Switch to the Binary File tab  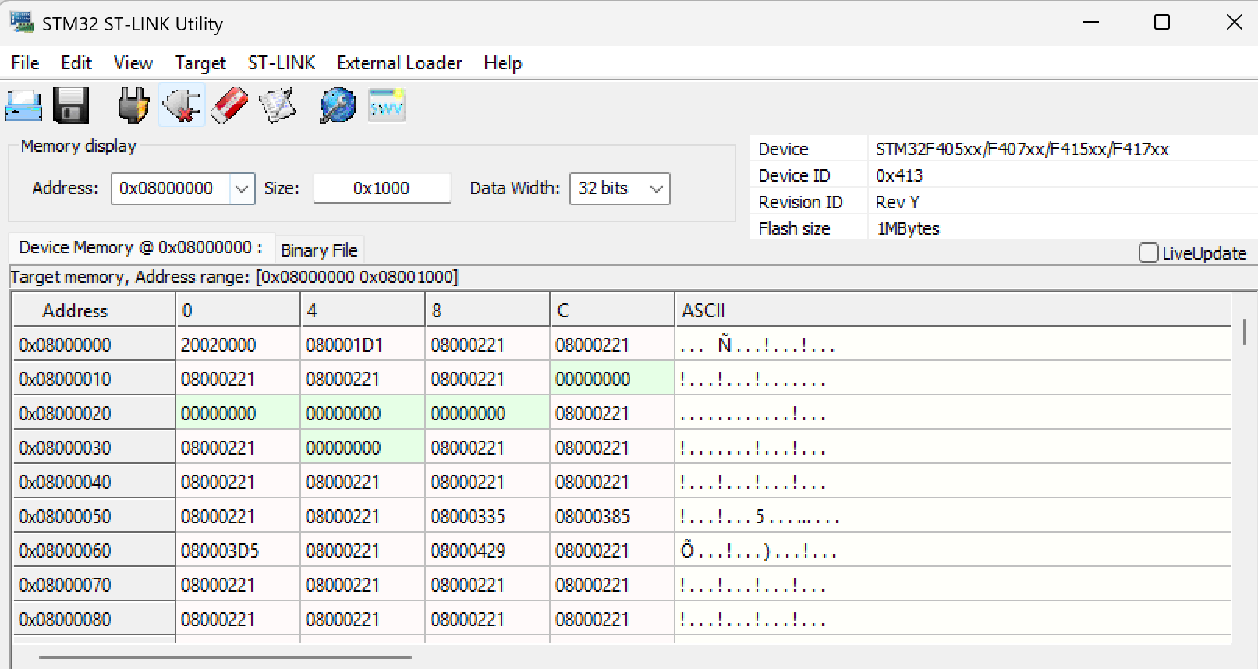319,250
